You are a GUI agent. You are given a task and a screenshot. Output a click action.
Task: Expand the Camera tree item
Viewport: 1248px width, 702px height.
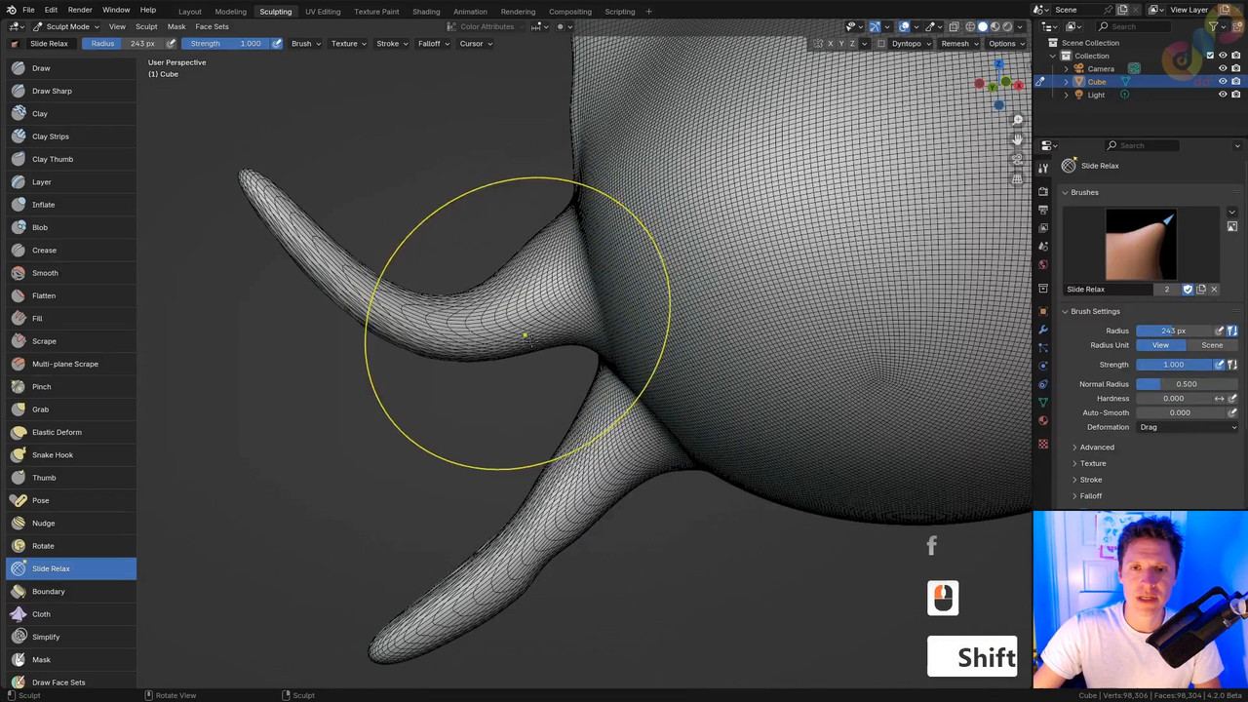1067,69
